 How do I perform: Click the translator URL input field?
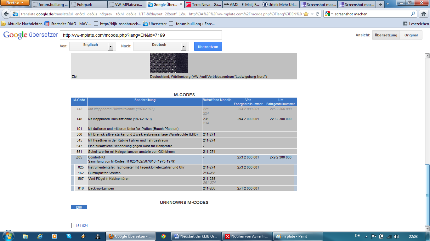coord(141,35)
